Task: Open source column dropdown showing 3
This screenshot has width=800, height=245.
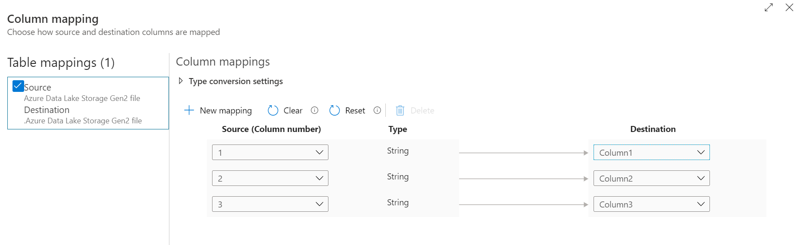Action: click(x=270, y=204)
